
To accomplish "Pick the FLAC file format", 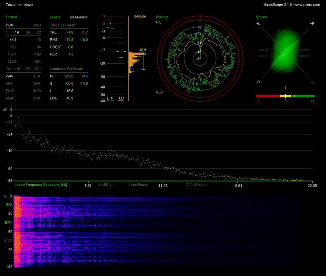I will tap(10, 91).
